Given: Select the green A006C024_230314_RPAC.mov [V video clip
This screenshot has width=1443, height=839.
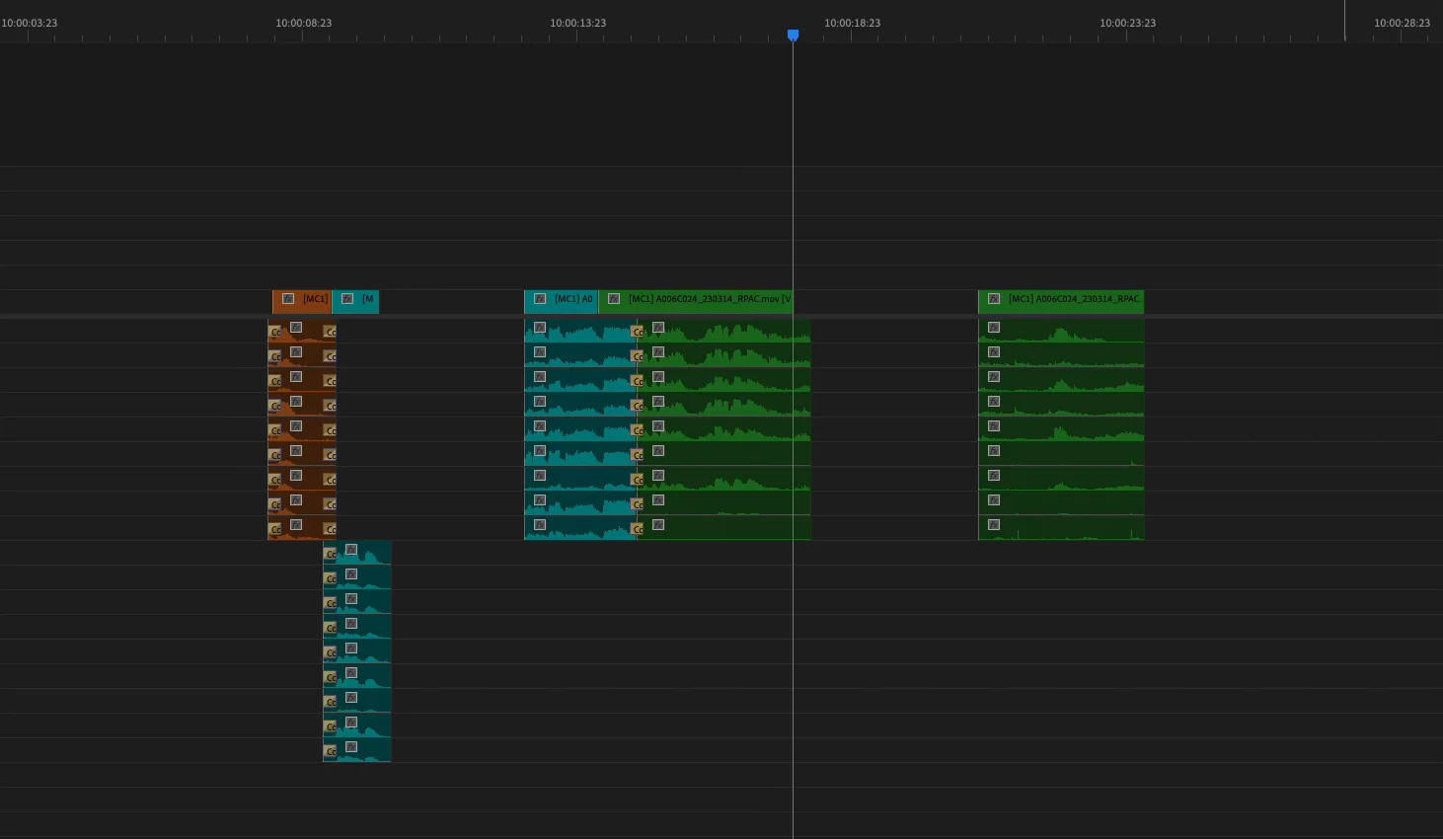Looking at the screenshot, I should 696,301.
